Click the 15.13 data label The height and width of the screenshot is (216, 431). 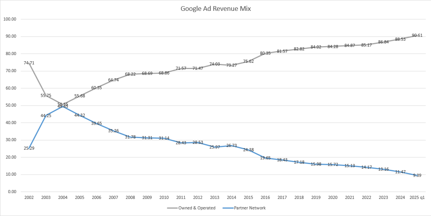349,166
